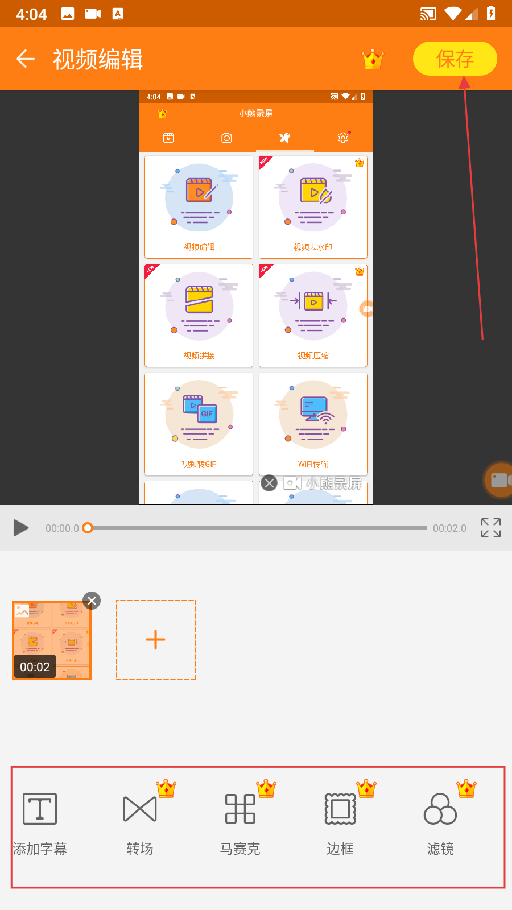The width and height of the screenshot is (512, 910).
Task: Remove the 00:02 video clip
Action: pos(92,601)
